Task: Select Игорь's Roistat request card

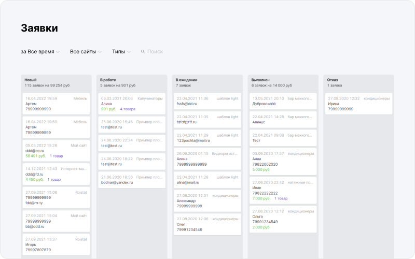Action: (x=56, y=244)
